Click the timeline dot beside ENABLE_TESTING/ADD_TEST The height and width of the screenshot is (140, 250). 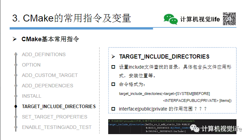(x=16, y=127)
